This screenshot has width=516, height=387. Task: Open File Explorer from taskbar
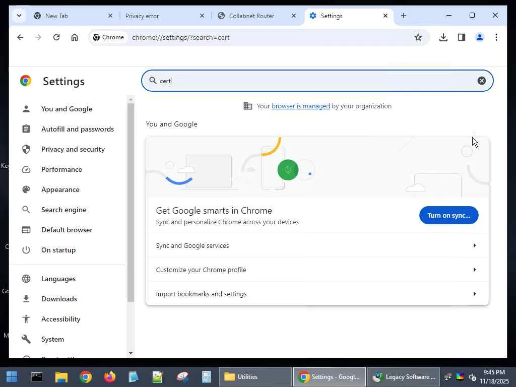(61, 377)
